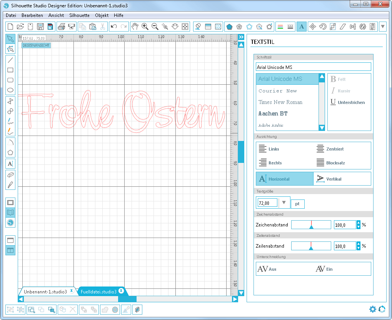Viewport: 392px width, 320px height.
Task: Open the Silhouette menu
Action: [x=79, y=15]
